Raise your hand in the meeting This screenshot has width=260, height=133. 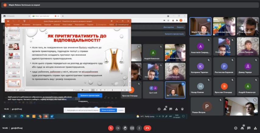pyautogui.click(x=125, y=128)
